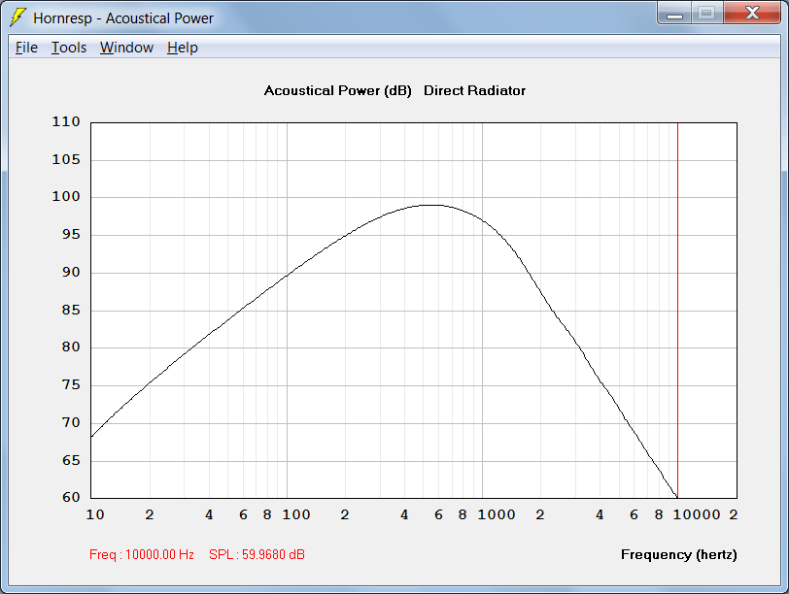Click the red frequency cursor line
This screenshot has height=594, width=789.
[x=678, y=310]
